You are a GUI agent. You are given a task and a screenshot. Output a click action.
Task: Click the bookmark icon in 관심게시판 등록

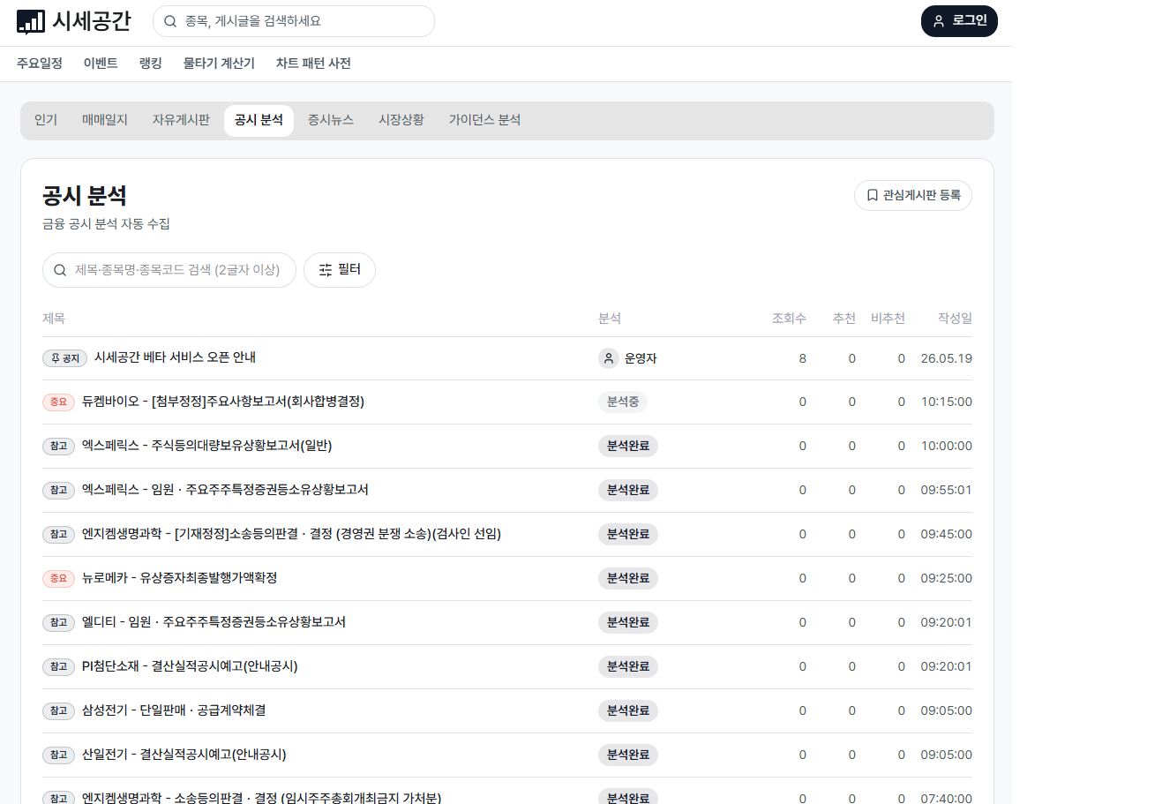point(872,196)
